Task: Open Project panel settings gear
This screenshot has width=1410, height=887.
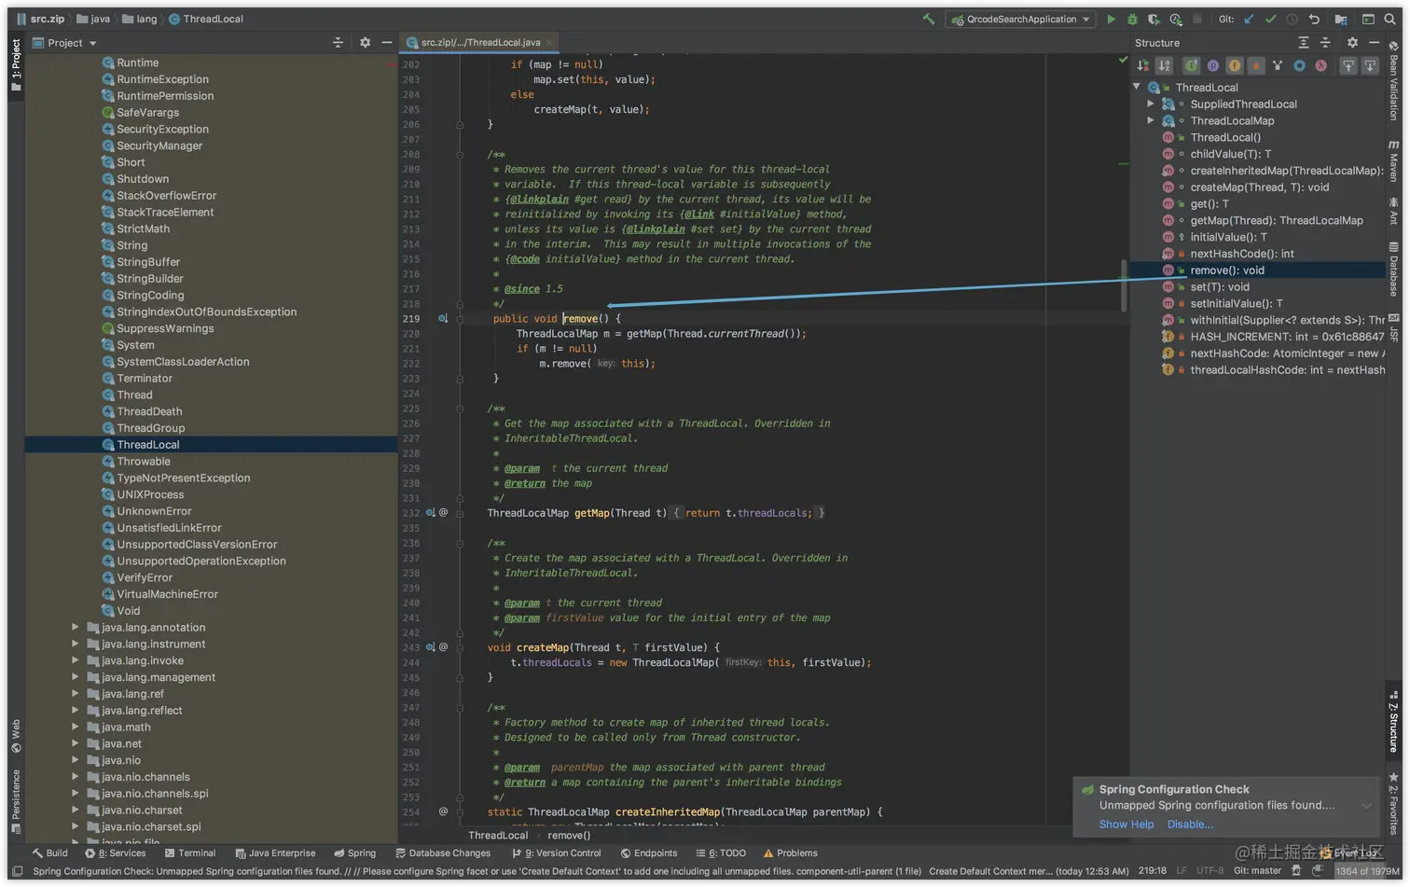Action: coord(365,43)
